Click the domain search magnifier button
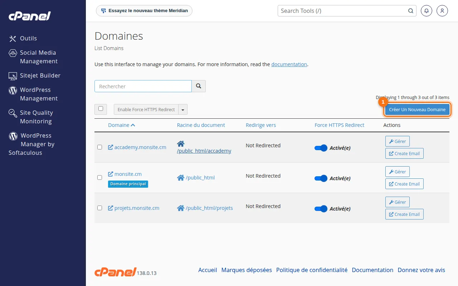Viewport: 458px width, 286px height. tap(199, 86)
